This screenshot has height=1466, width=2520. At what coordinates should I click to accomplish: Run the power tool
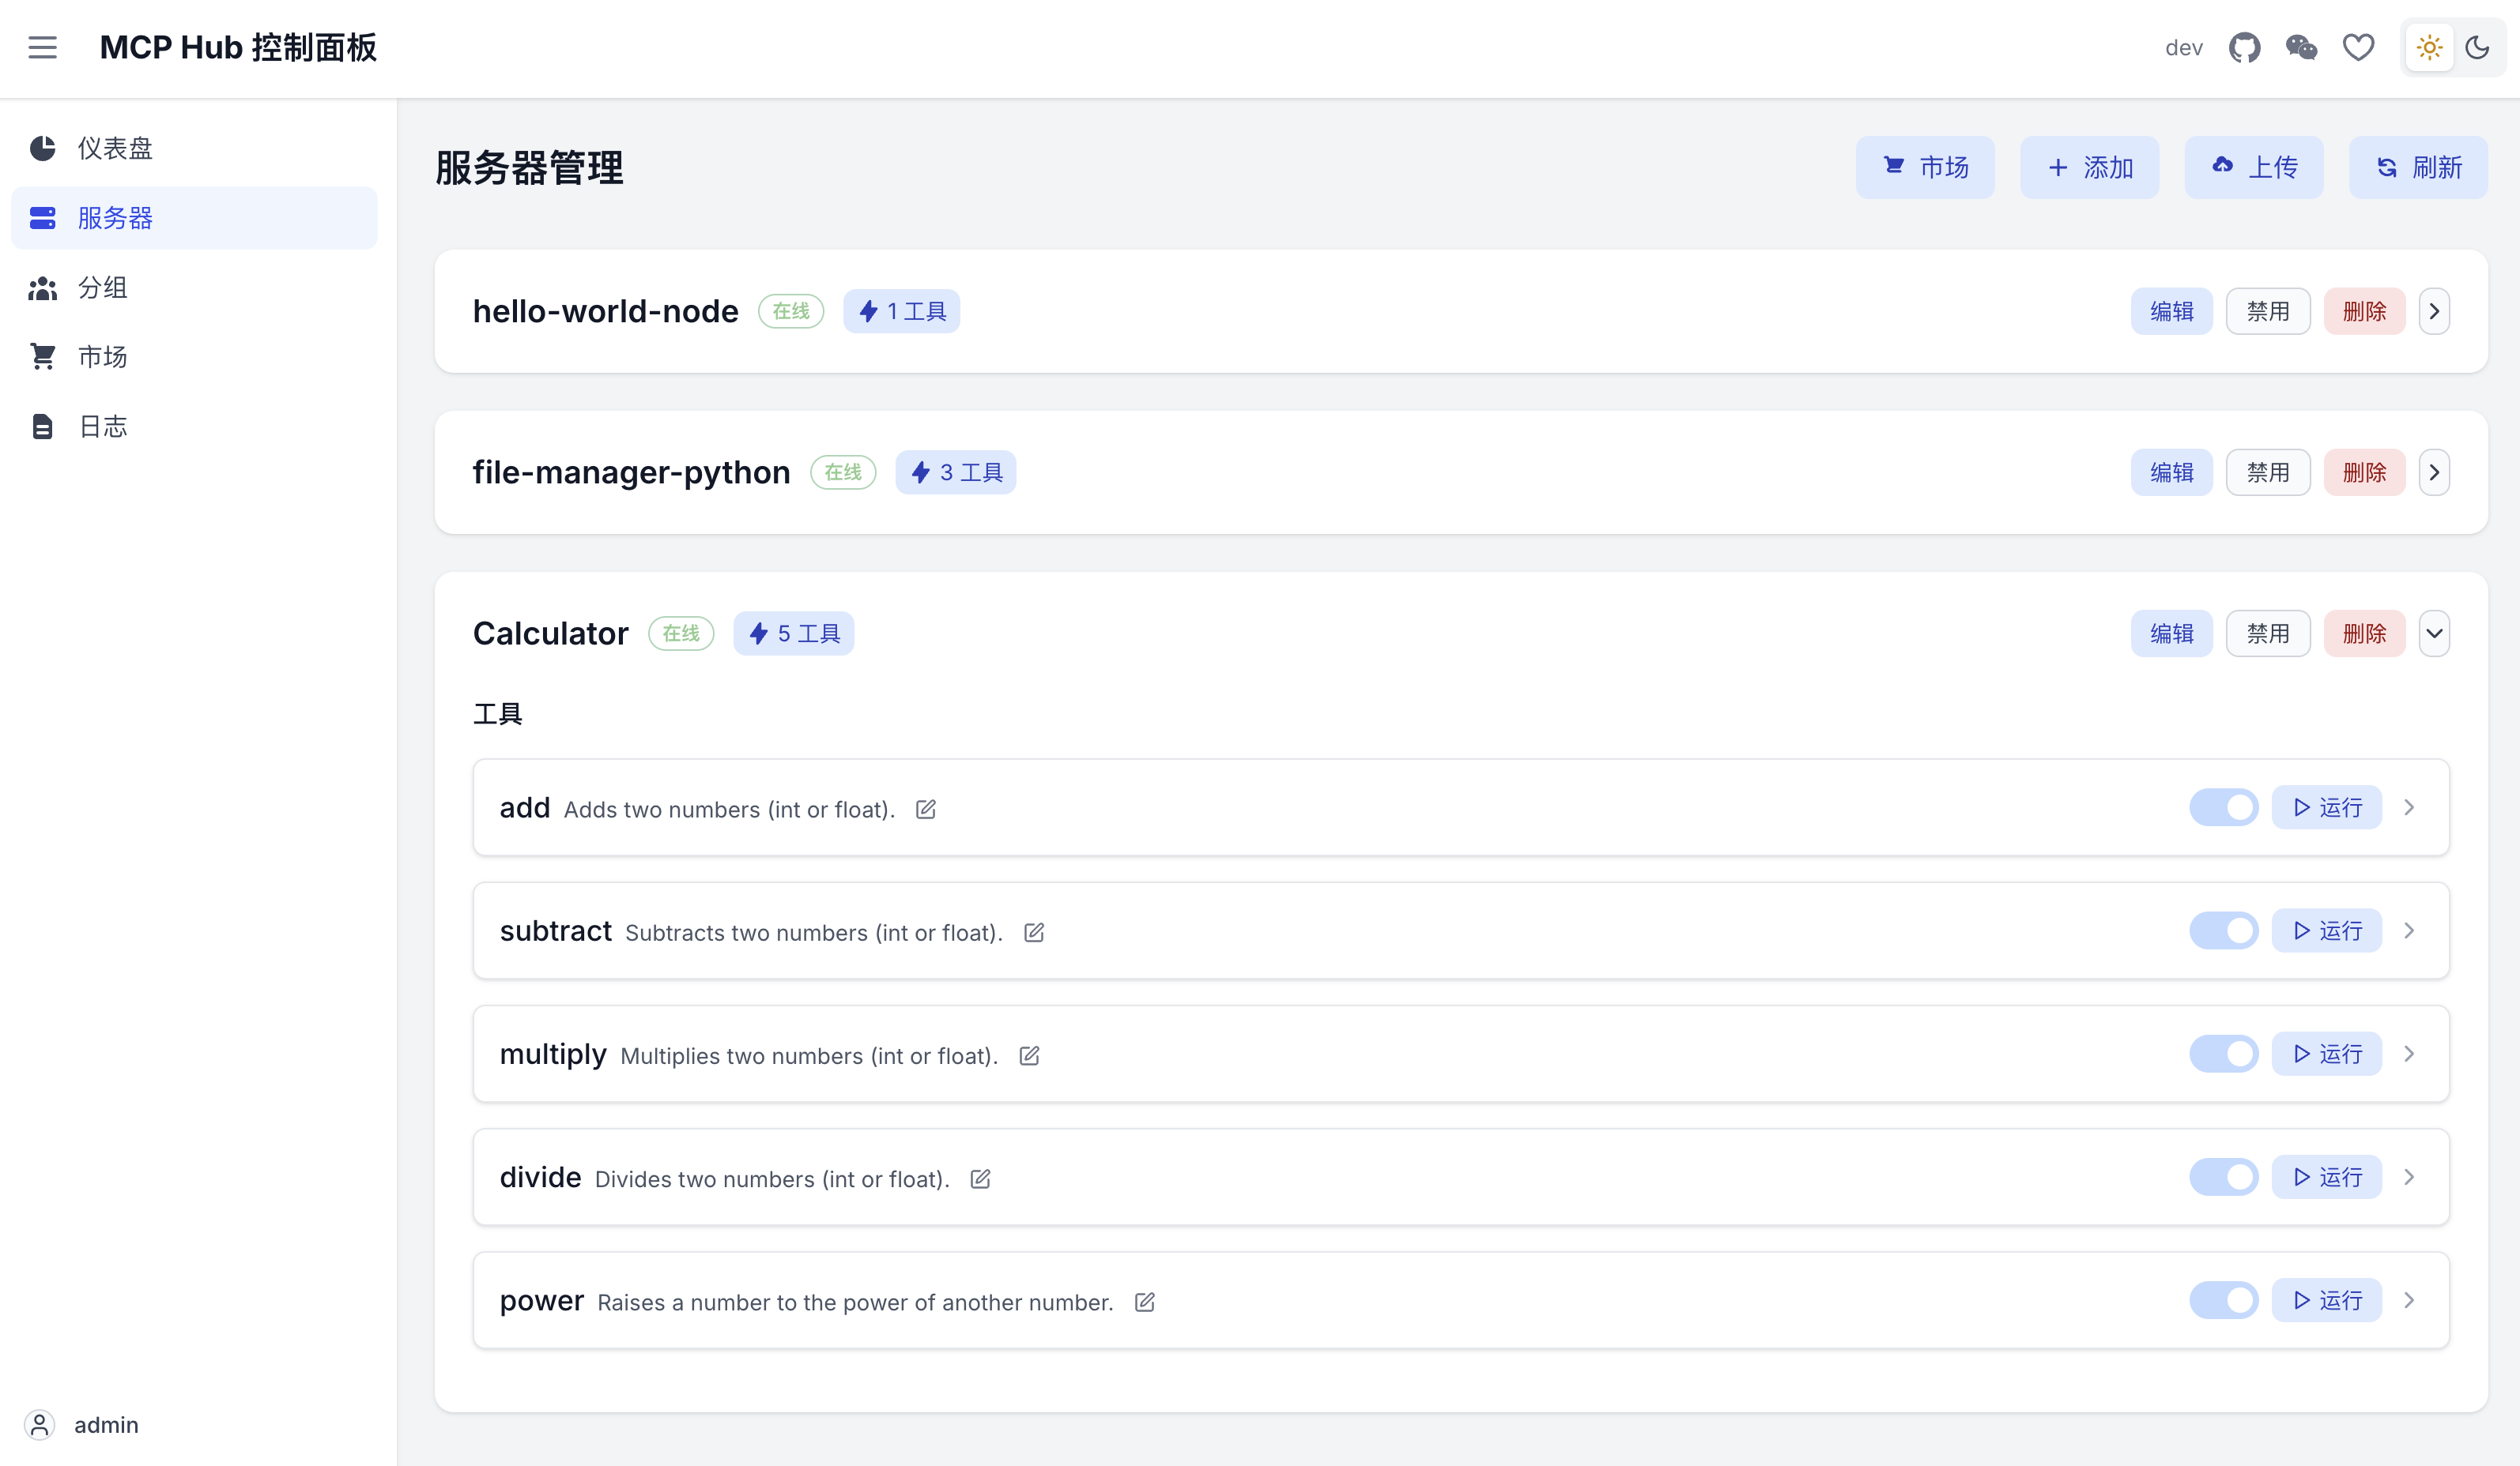coord(2326,1300)
